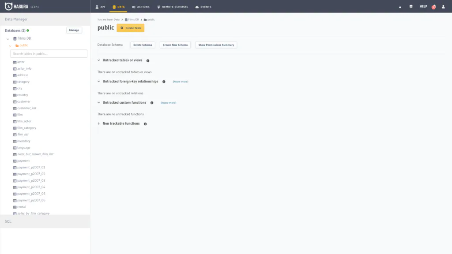Click info icon beside Untracked foreign-key relationships
Screen dimensions: 452x254
[164, 82]
